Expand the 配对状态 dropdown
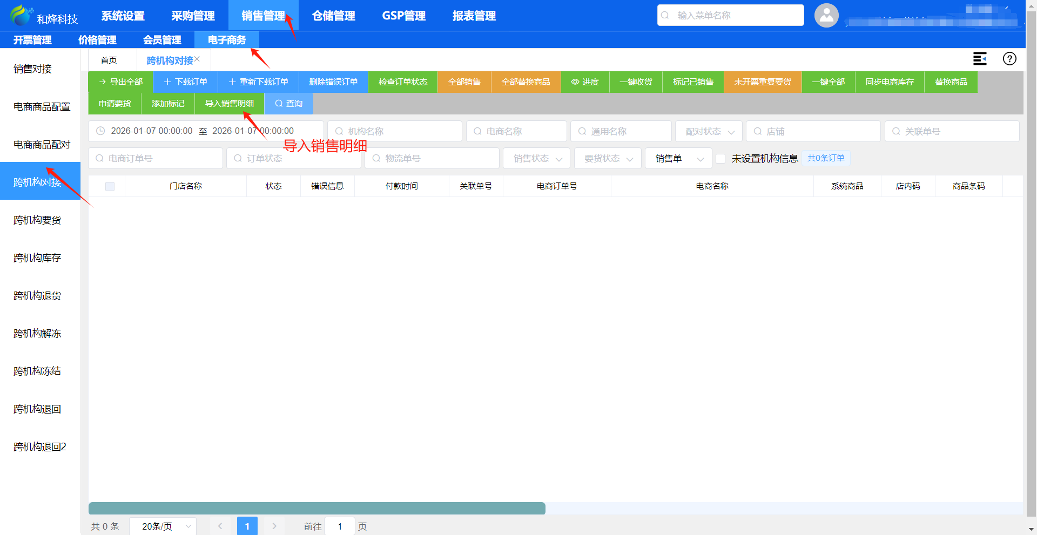 tap(709, 132)
